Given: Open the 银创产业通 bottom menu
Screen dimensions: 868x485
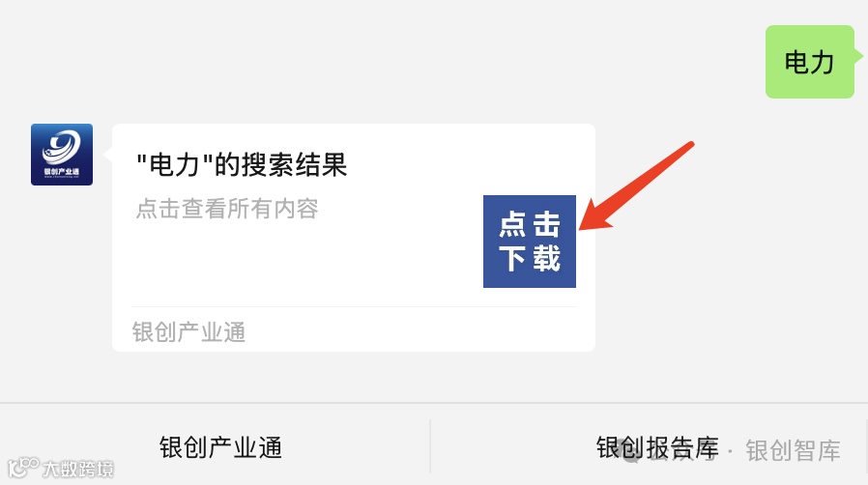Looking at the screenshot, I should click(220, 447).
